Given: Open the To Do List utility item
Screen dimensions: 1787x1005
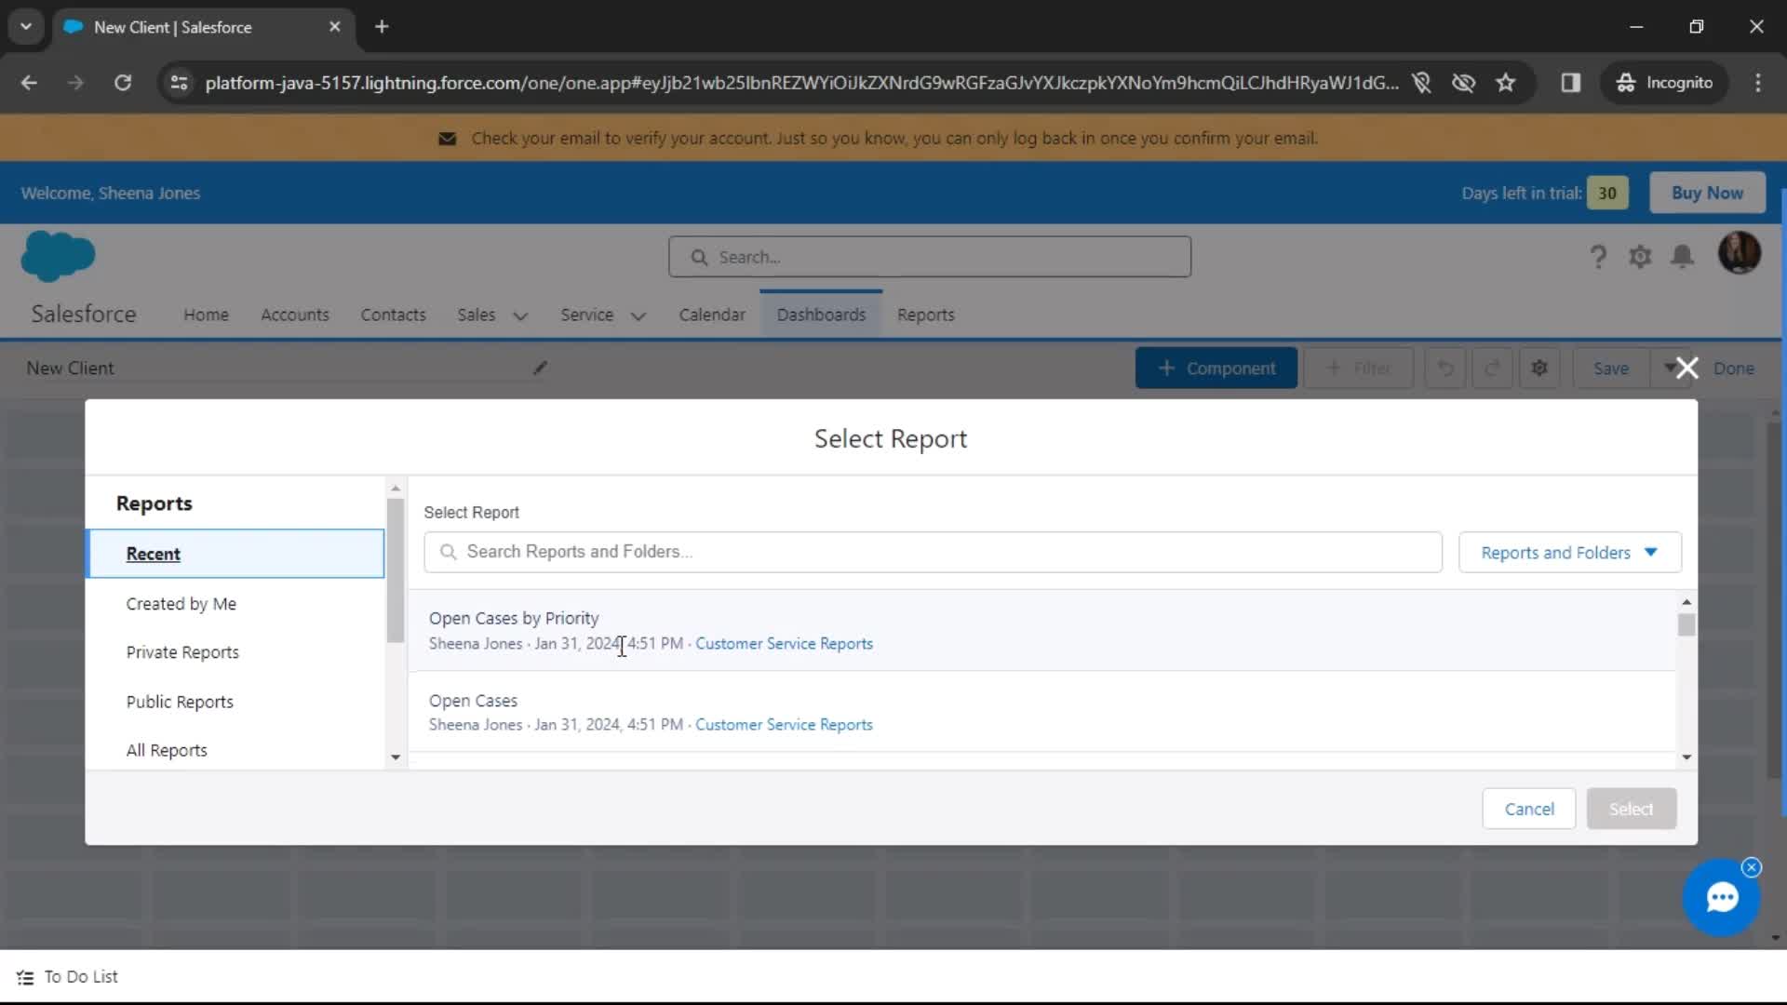Looking at the screenshot, I should (67, 977).
